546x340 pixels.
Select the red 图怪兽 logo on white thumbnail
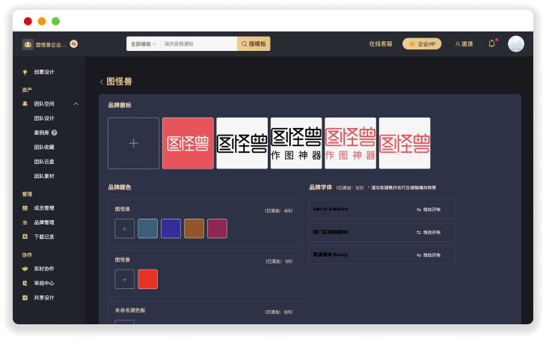point(405,143)
